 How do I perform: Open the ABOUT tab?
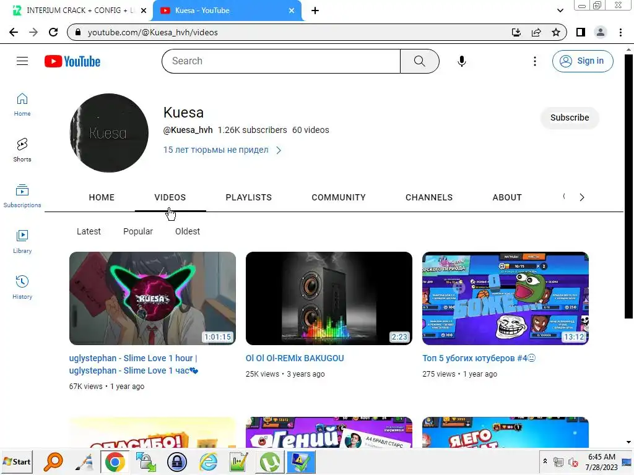tap(507, 197)
